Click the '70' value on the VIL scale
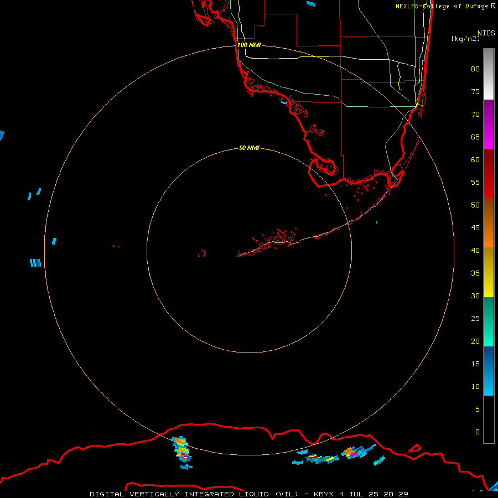Viewport: 498px width, 498px height. (475, 115)
